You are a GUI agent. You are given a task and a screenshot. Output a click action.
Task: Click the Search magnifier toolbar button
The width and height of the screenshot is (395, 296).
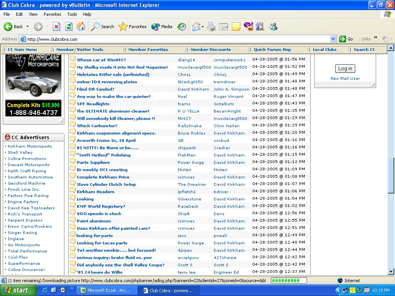point(102,27)
